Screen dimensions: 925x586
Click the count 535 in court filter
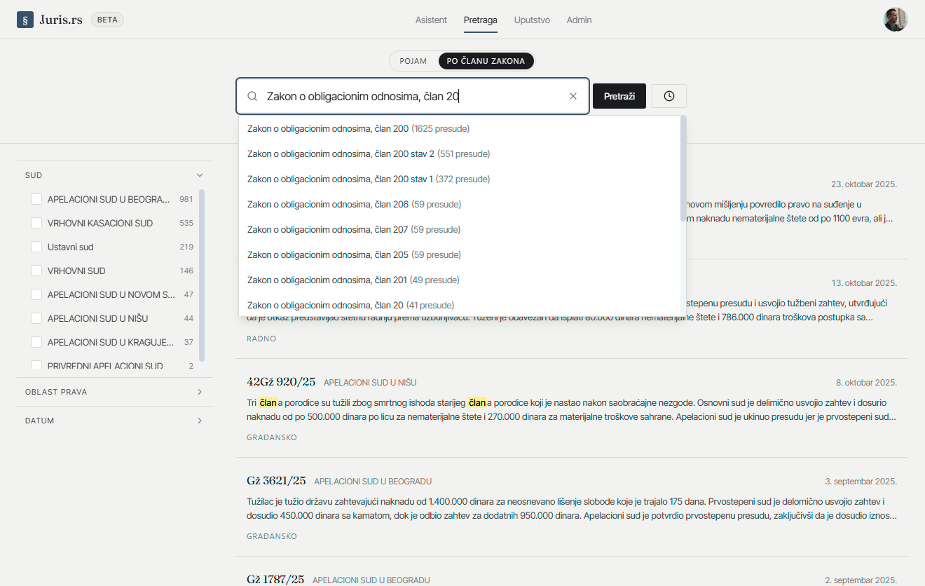[x=186, y=223]
